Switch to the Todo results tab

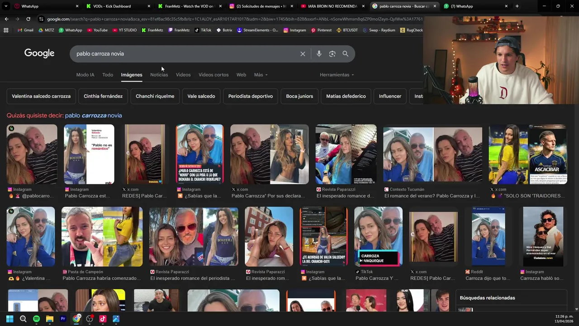coord(108,75)
